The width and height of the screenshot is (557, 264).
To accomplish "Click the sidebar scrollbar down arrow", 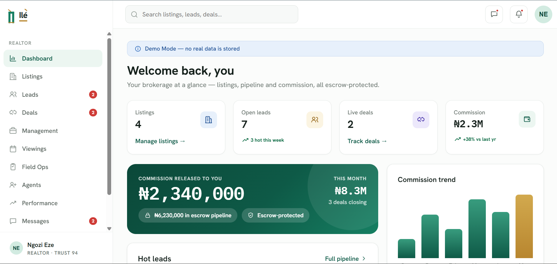I will pyautogui.click(x=109, y=229).
